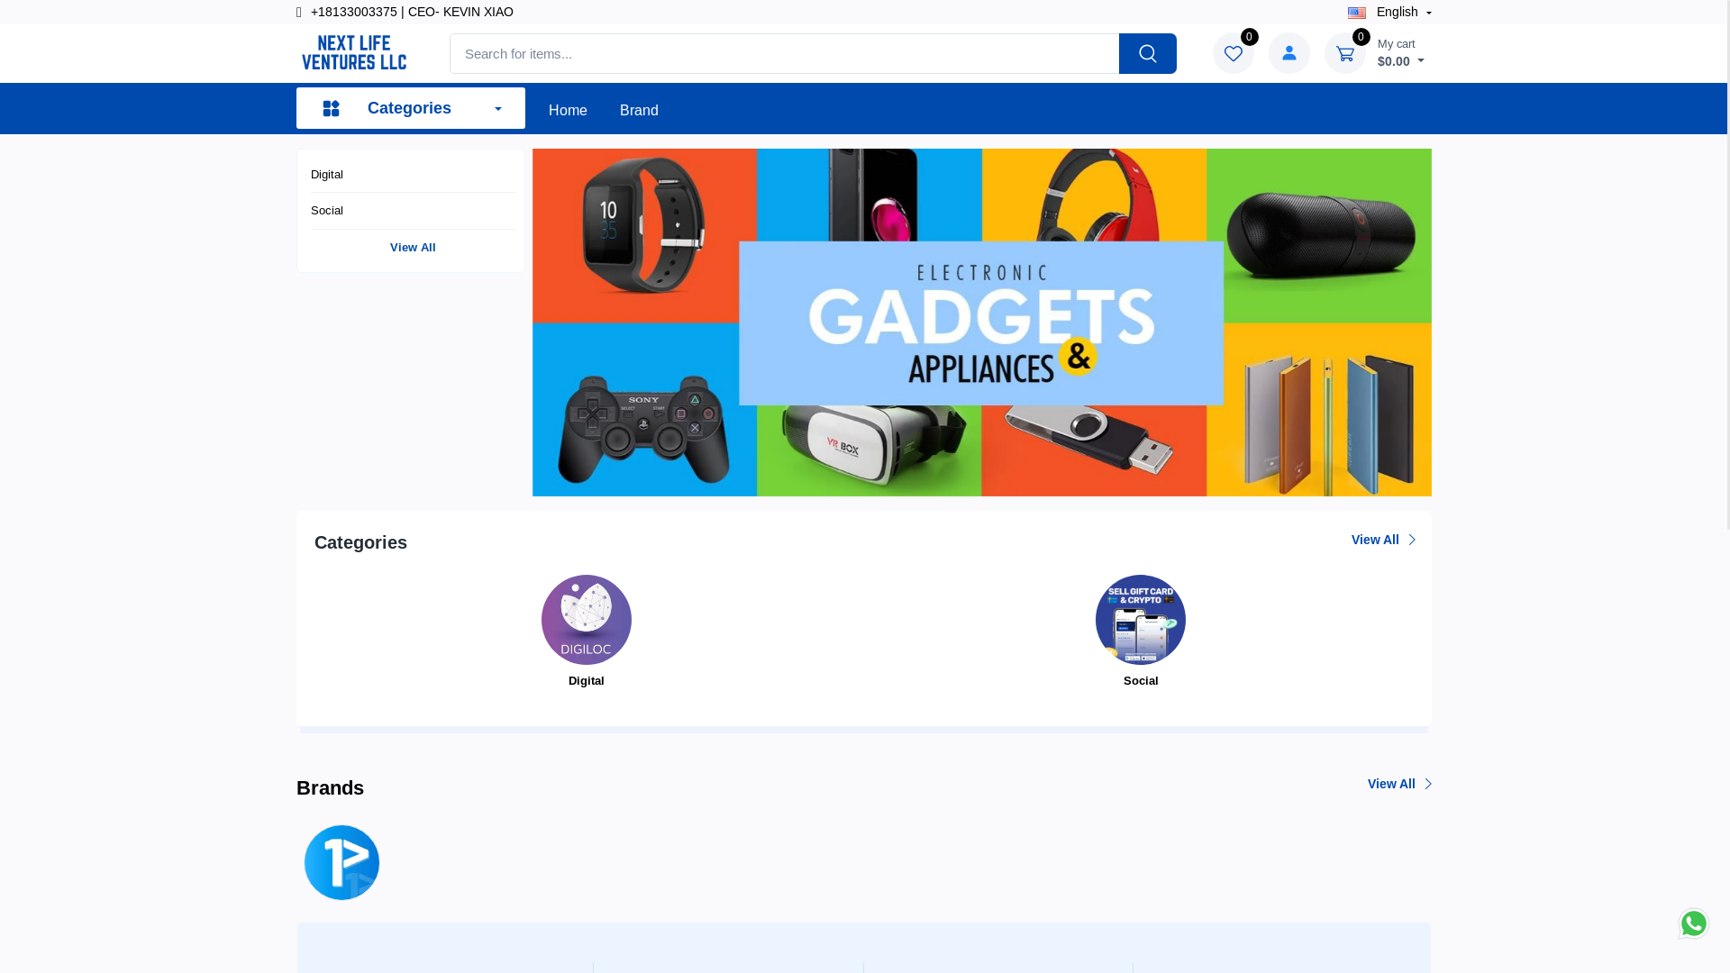Viewport: 1730px width, 973px height.
Task: Select Social in the sidebar list
Action: [327, 210]
